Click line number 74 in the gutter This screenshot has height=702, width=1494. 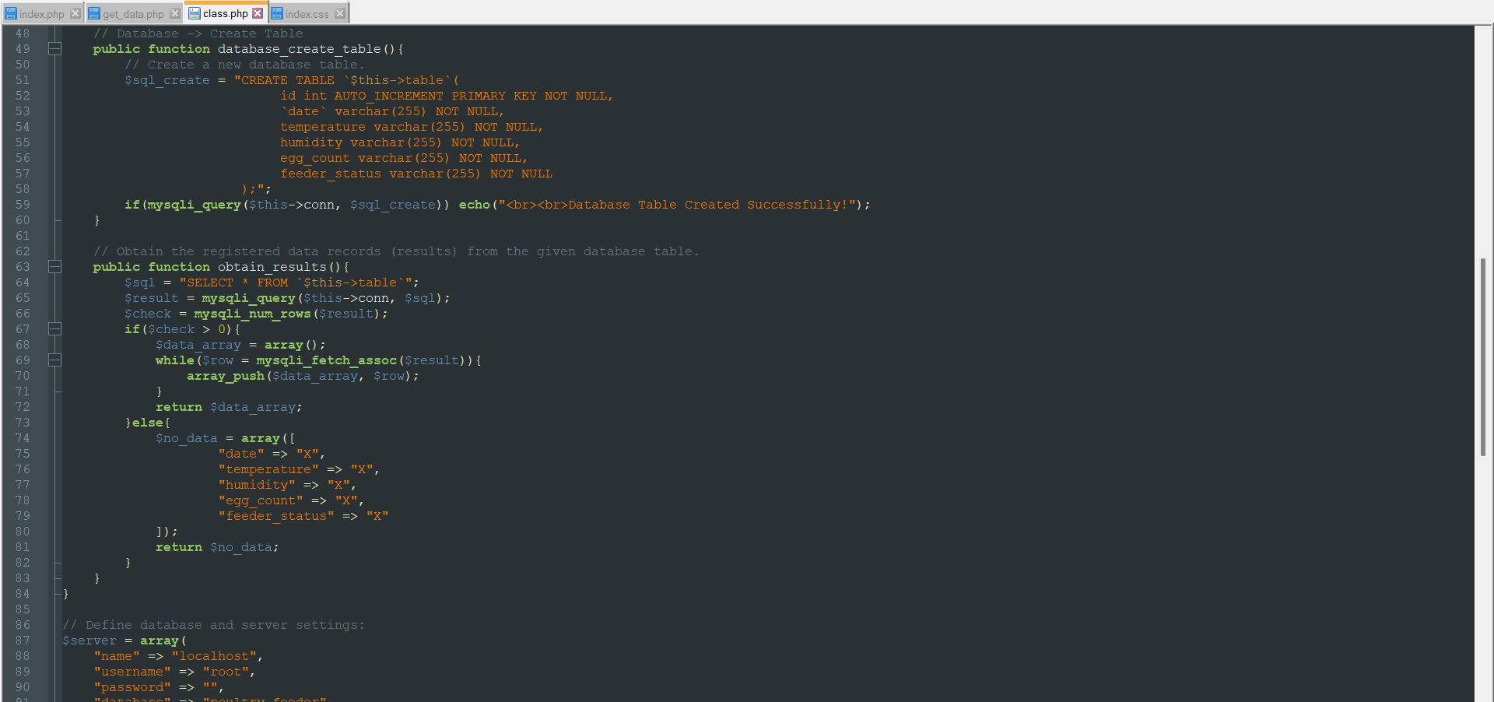pyautogui.click(x=23, y=438)
